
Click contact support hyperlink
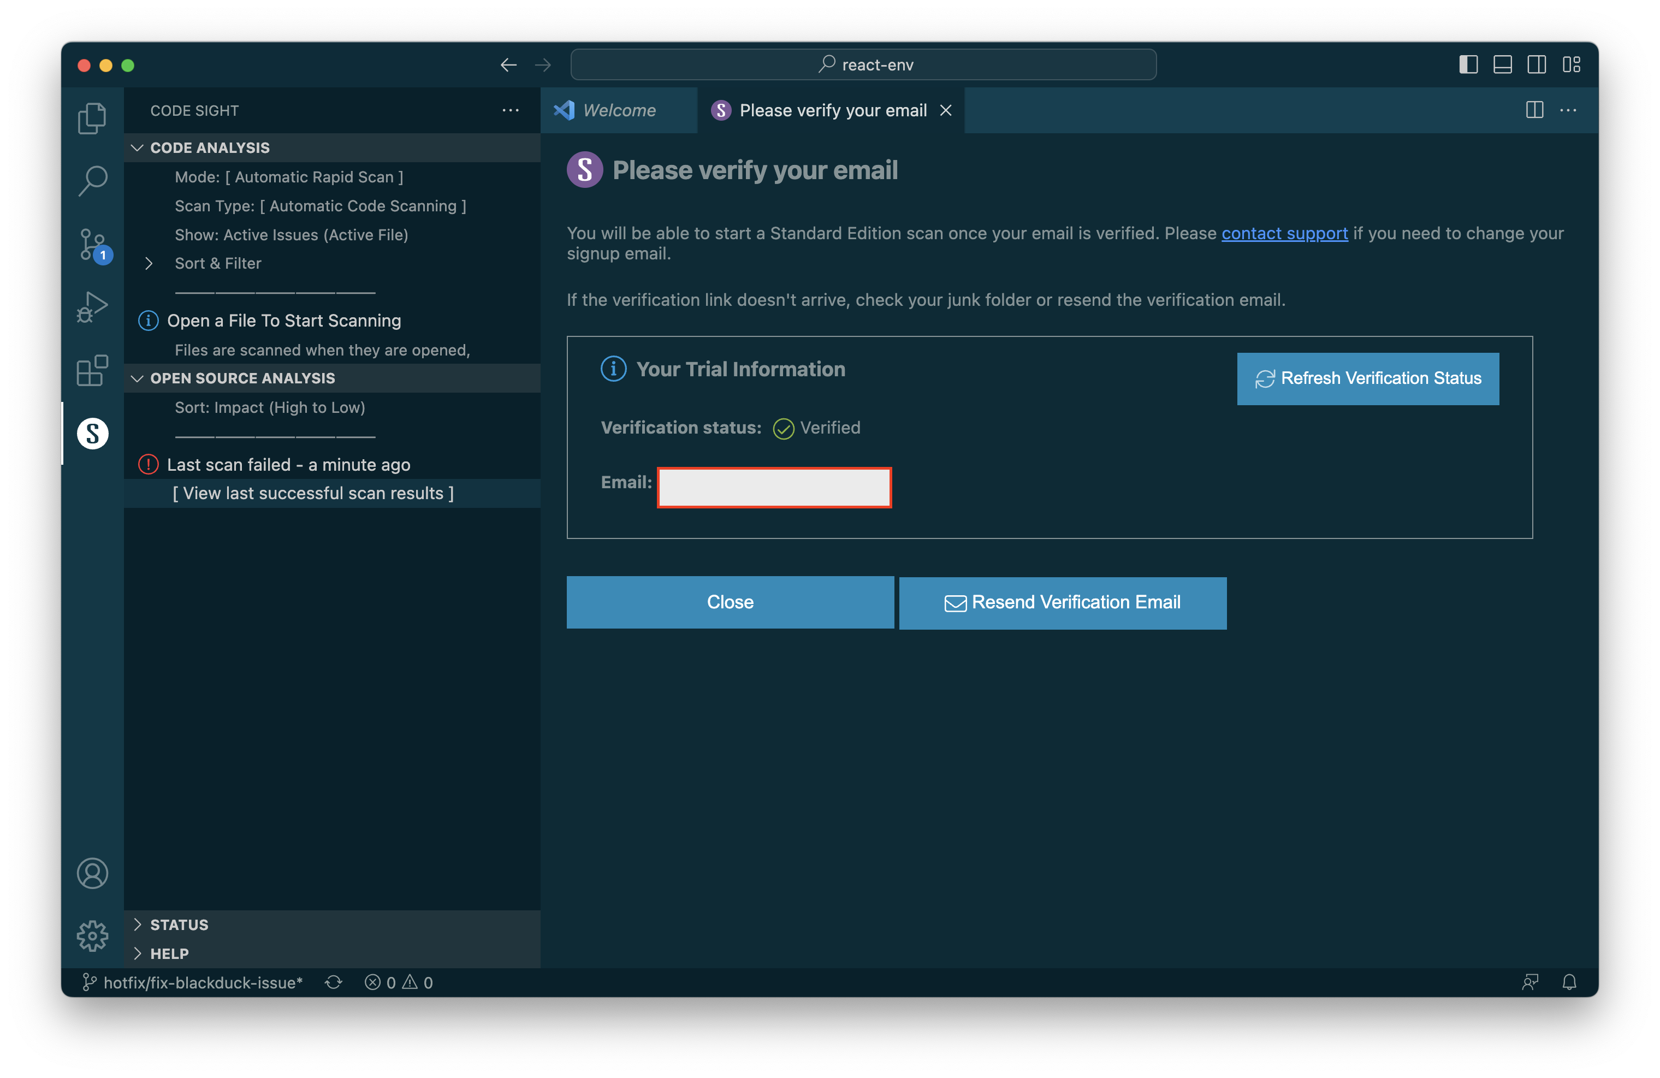pyautogui.click(x=1285, y=232)
